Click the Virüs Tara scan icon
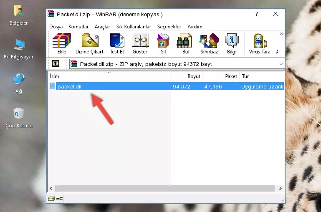 260,43
